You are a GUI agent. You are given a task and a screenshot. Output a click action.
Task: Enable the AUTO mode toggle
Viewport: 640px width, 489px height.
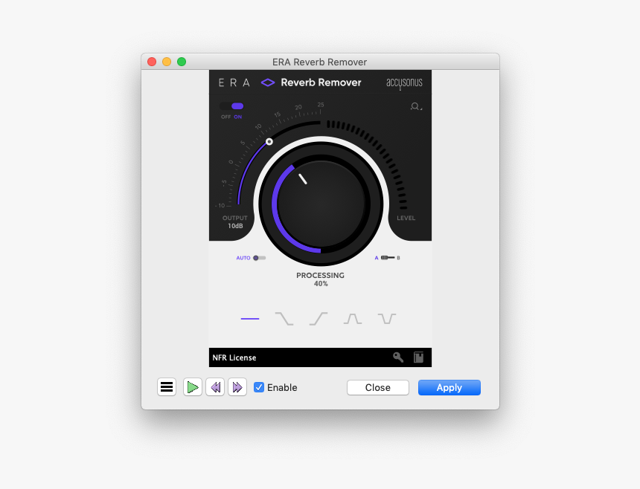257,258
